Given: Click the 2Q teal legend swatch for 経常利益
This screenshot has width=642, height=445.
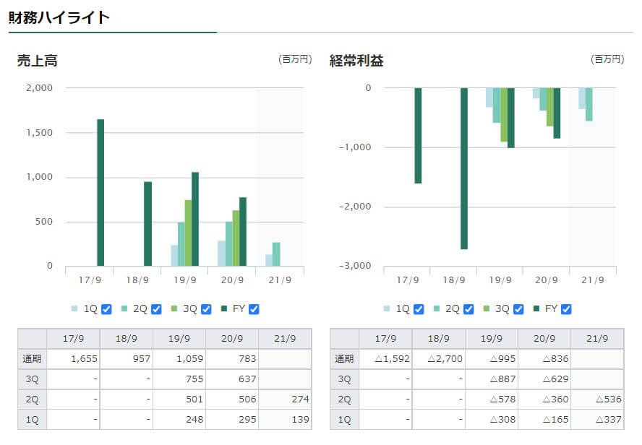Looking at the screenshot, I should tap(437, 308).
